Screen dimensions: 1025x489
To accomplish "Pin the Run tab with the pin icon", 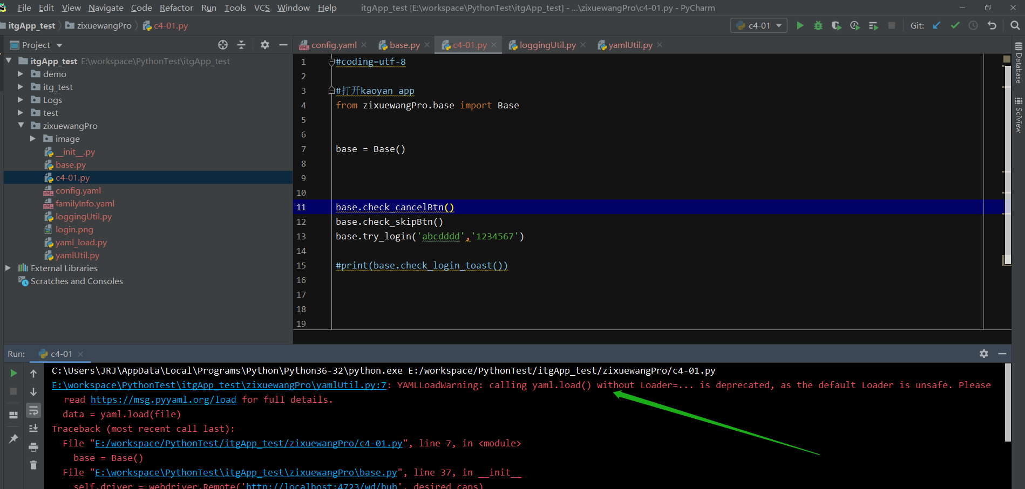I will 13,438.
